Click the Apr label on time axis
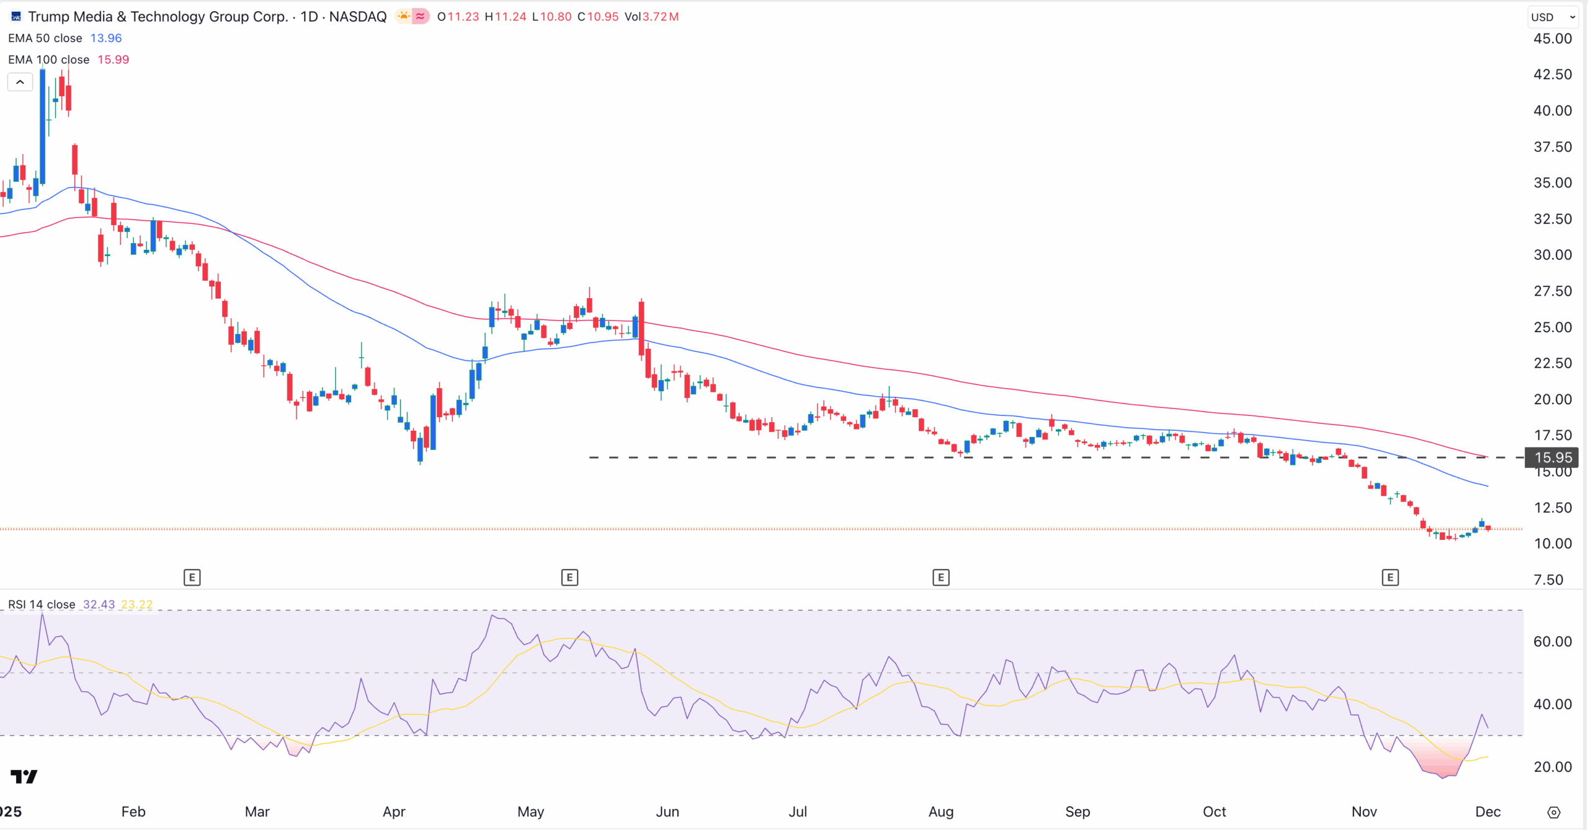Screen dimensions: 1588x830 394,812
